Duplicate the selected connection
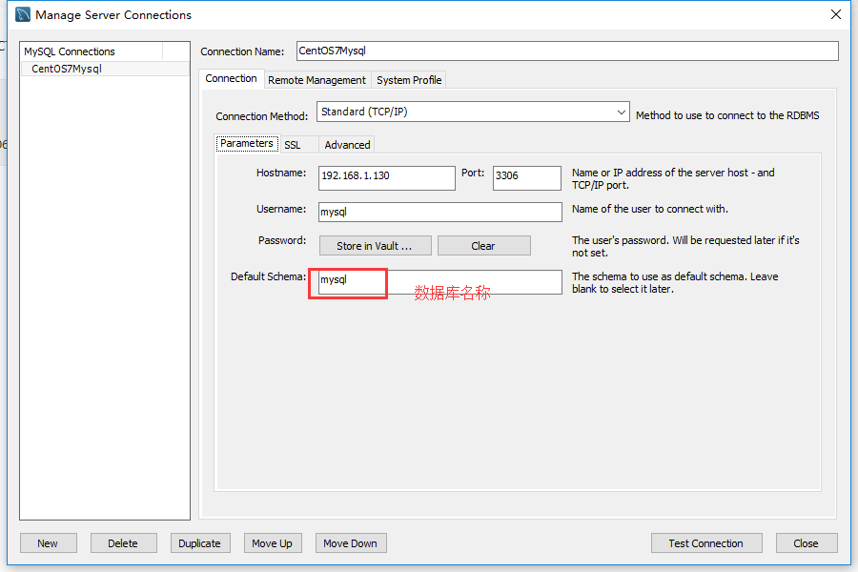Image resolution: width=858 pixels, height=572 pixels. 200,543
